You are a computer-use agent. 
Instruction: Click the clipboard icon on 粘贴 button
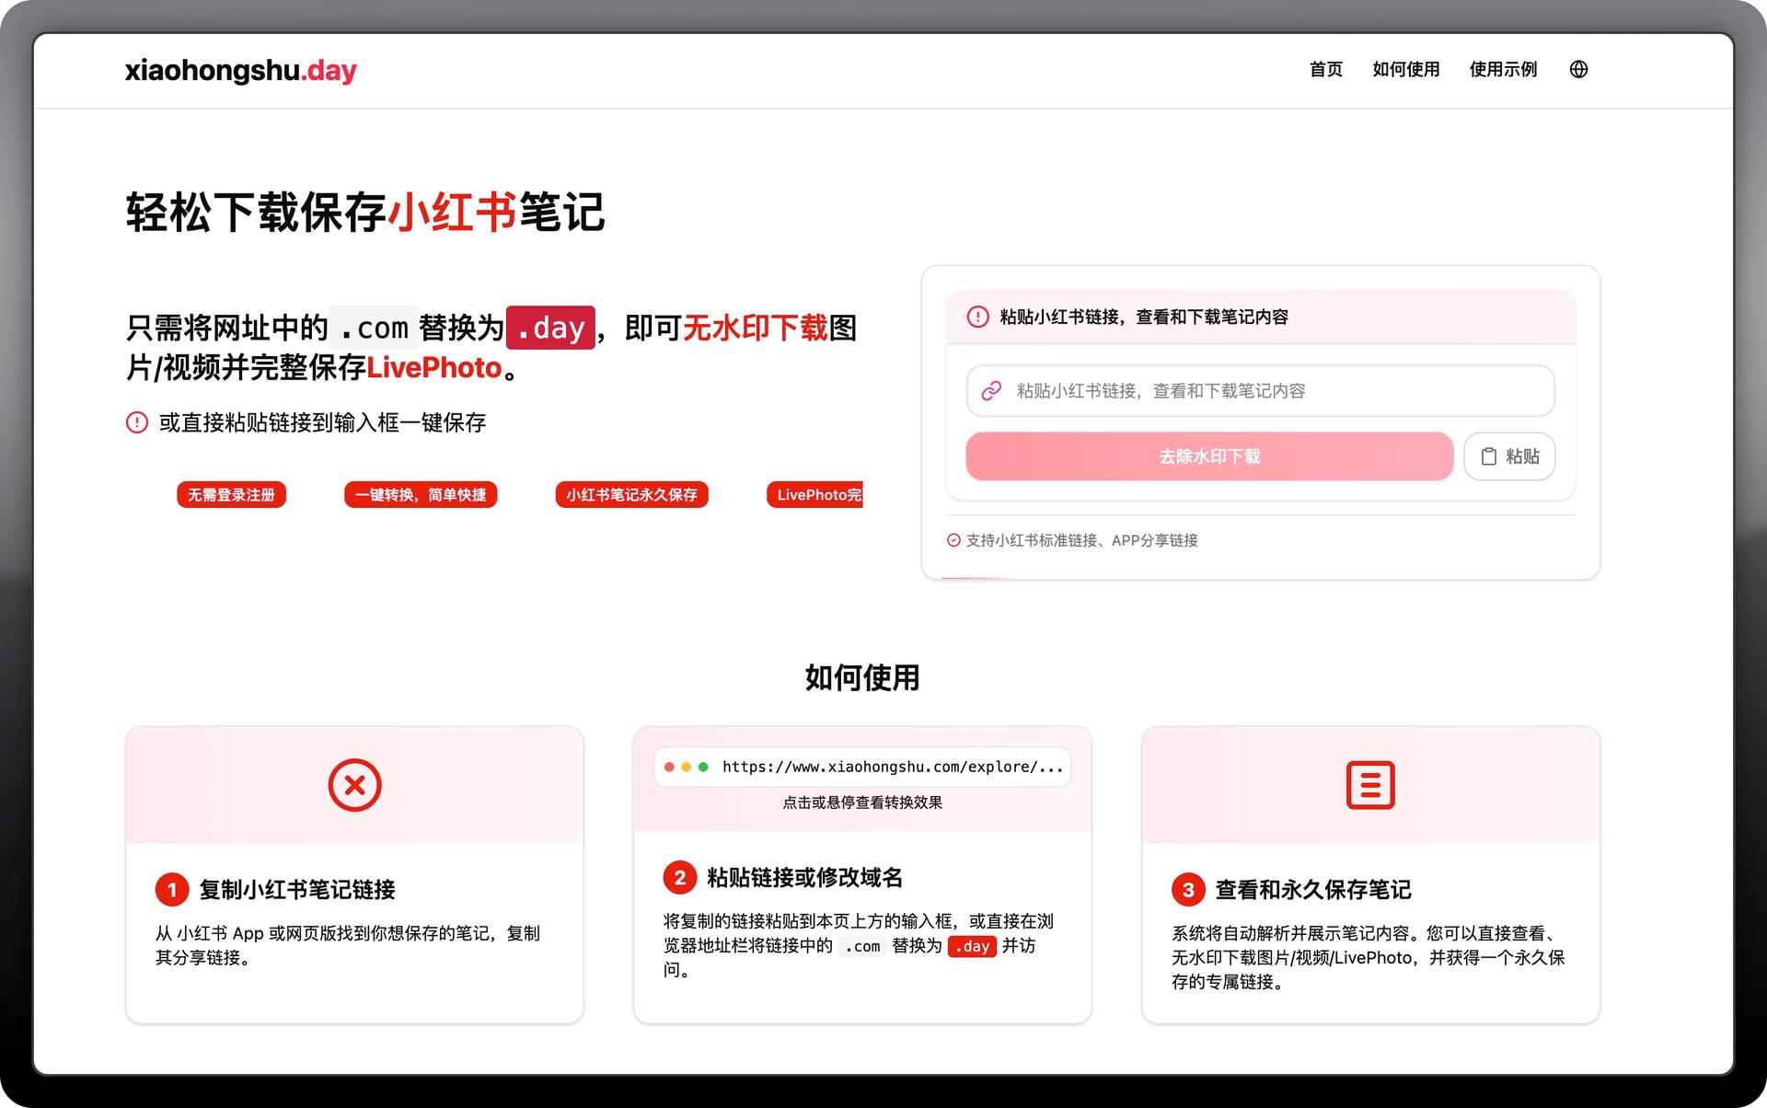[x=1488, y=456]
